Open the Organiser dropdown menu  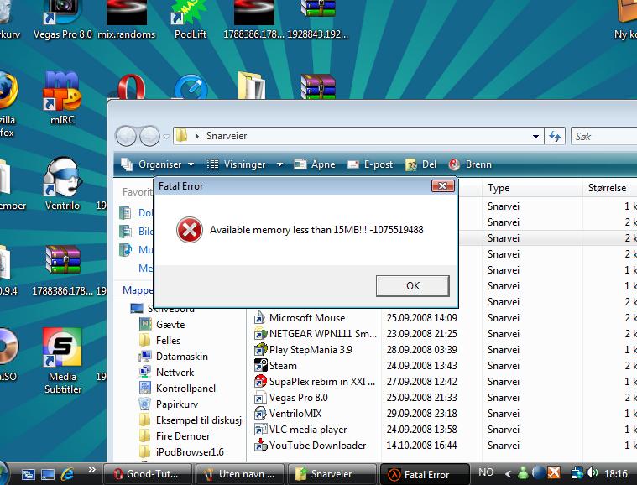[x=158, y=164]
